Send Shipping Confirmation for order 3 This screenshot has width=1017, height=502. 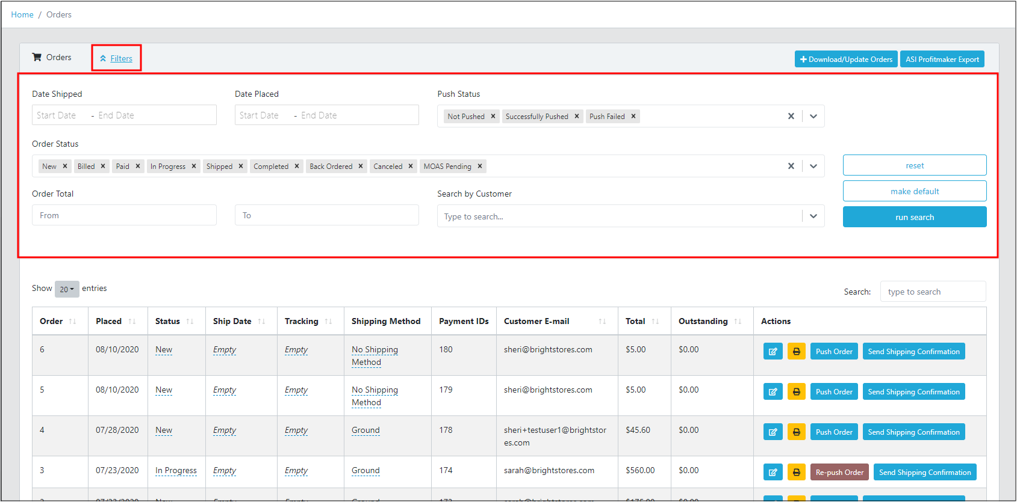[925, 473]
